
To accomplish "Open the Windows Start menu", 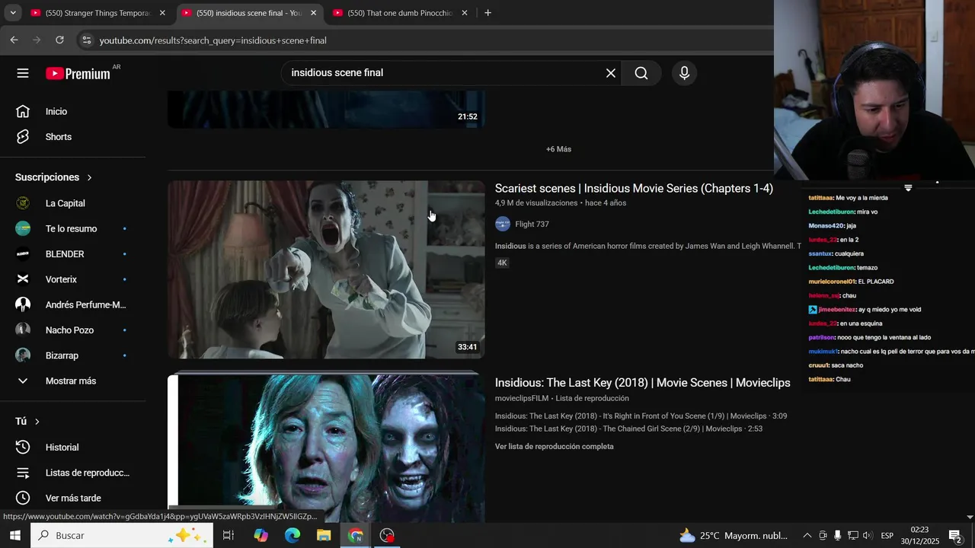I will [x=14, y=536].
